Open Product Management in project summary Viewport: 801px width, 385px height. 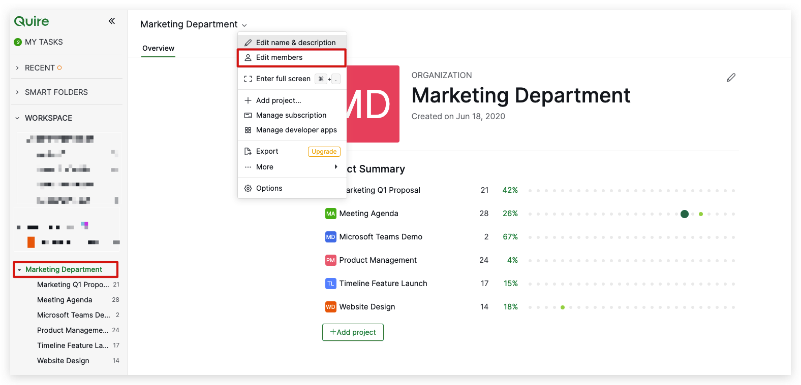coord(378,260)
